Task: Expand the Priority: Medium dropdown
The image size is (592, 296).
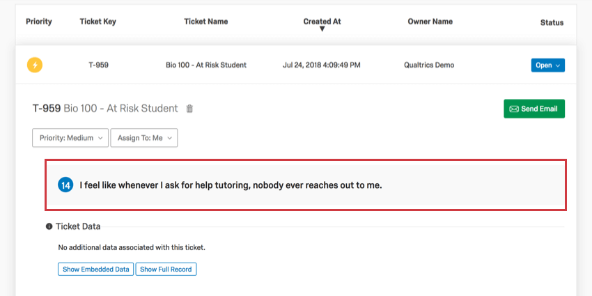Action: click(70, 138)
